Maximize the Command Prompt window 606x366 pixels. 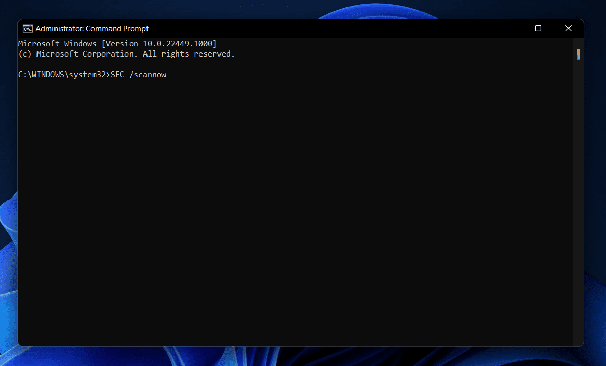[538, 29]
